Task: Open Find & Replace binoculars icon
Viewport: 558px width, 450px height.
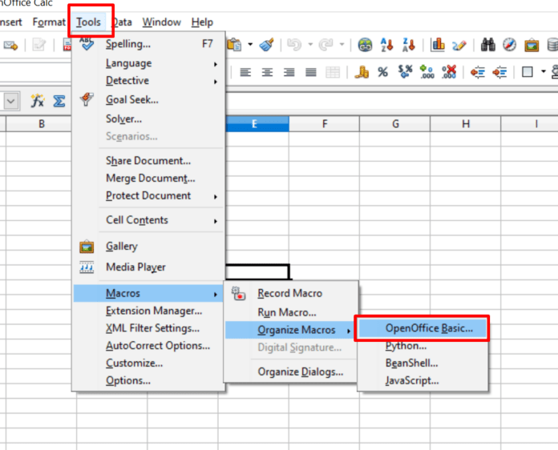Action: [x=488, y=45]
